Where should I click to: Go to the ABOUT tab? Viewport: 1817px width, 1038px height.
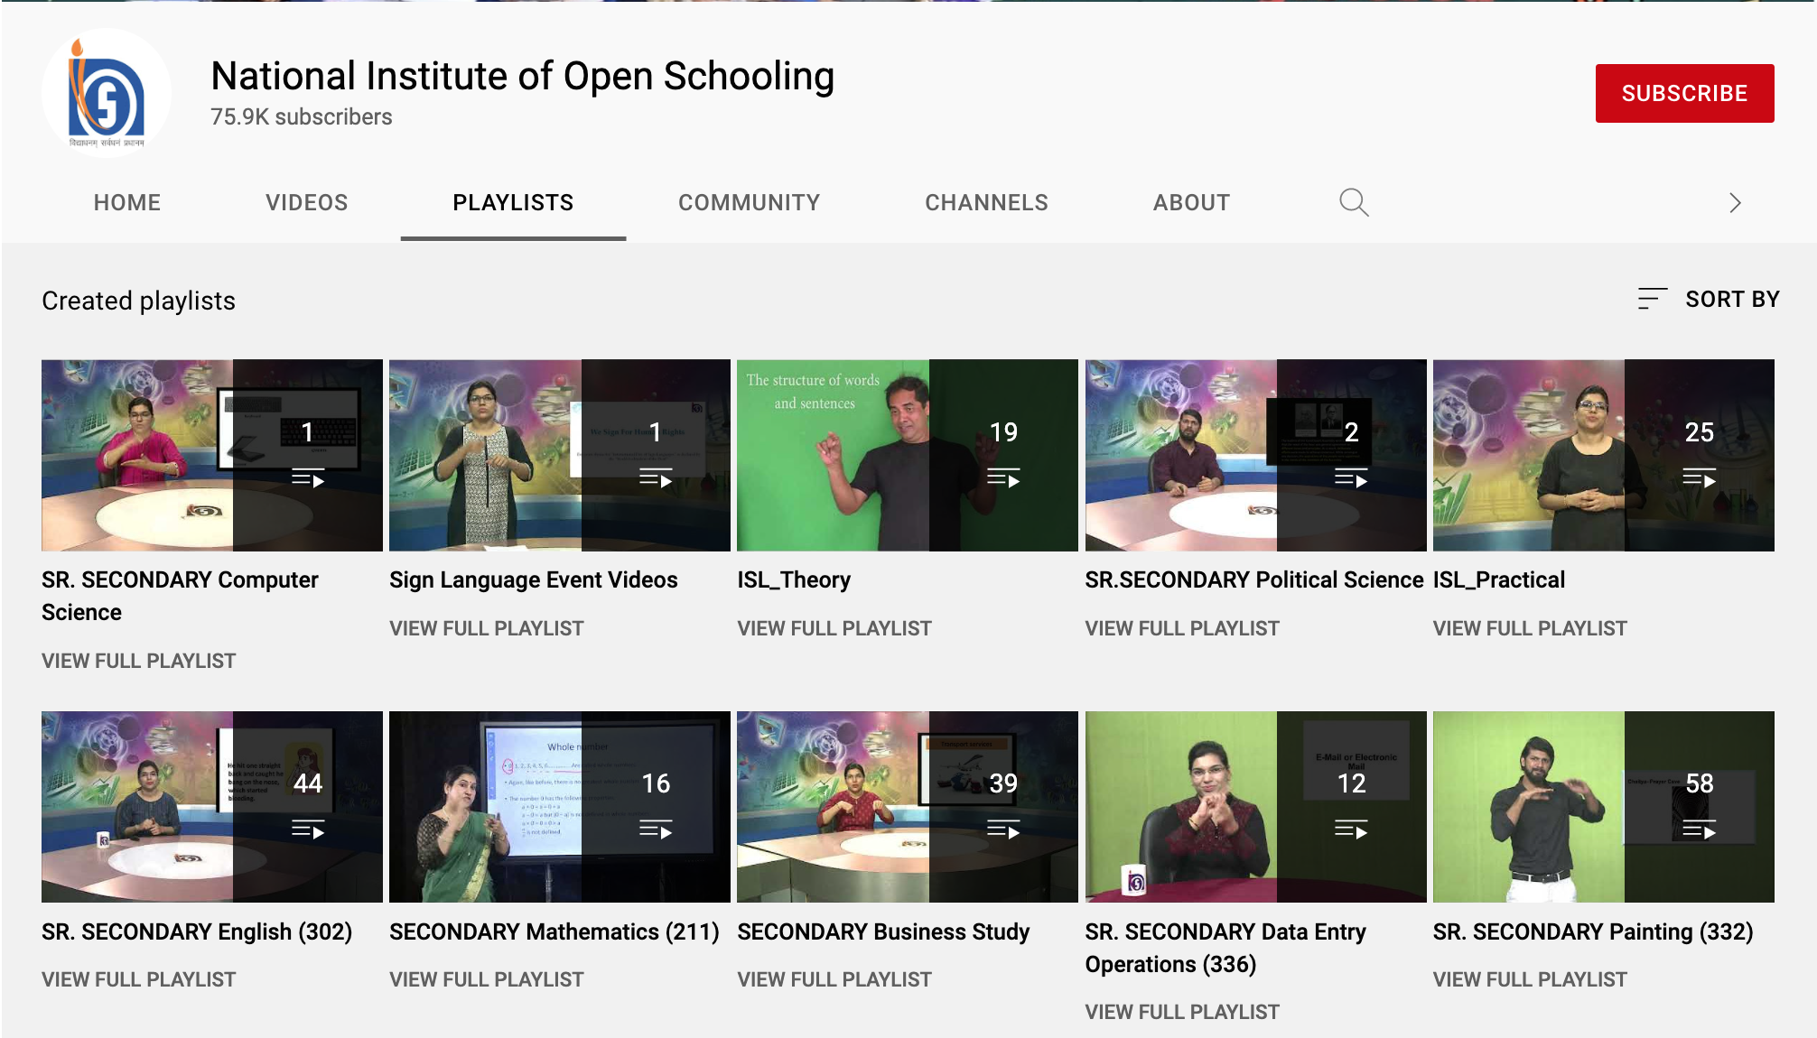pyautogui.click(x=1190, y=202)
